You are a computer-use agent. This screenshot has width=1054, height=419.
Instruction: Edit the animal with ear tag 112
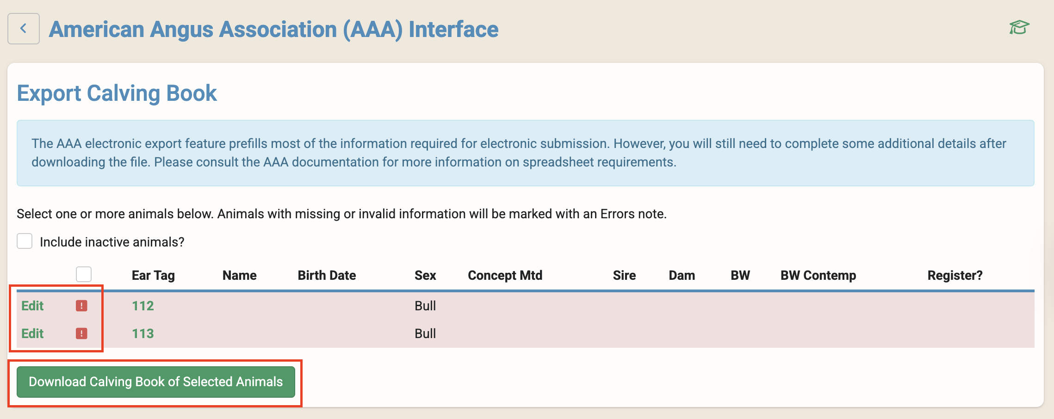pos(32,306)
